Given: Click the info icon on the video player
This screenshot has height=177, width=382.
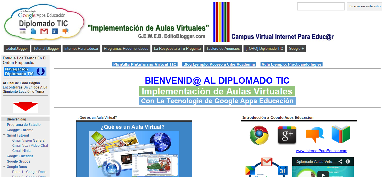Looking at the screenshot, I should 347,161.
